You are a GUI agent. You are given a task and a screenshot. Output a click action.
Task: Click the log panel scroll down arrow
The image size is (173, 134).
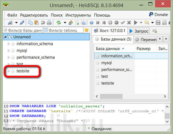point(167,121)
